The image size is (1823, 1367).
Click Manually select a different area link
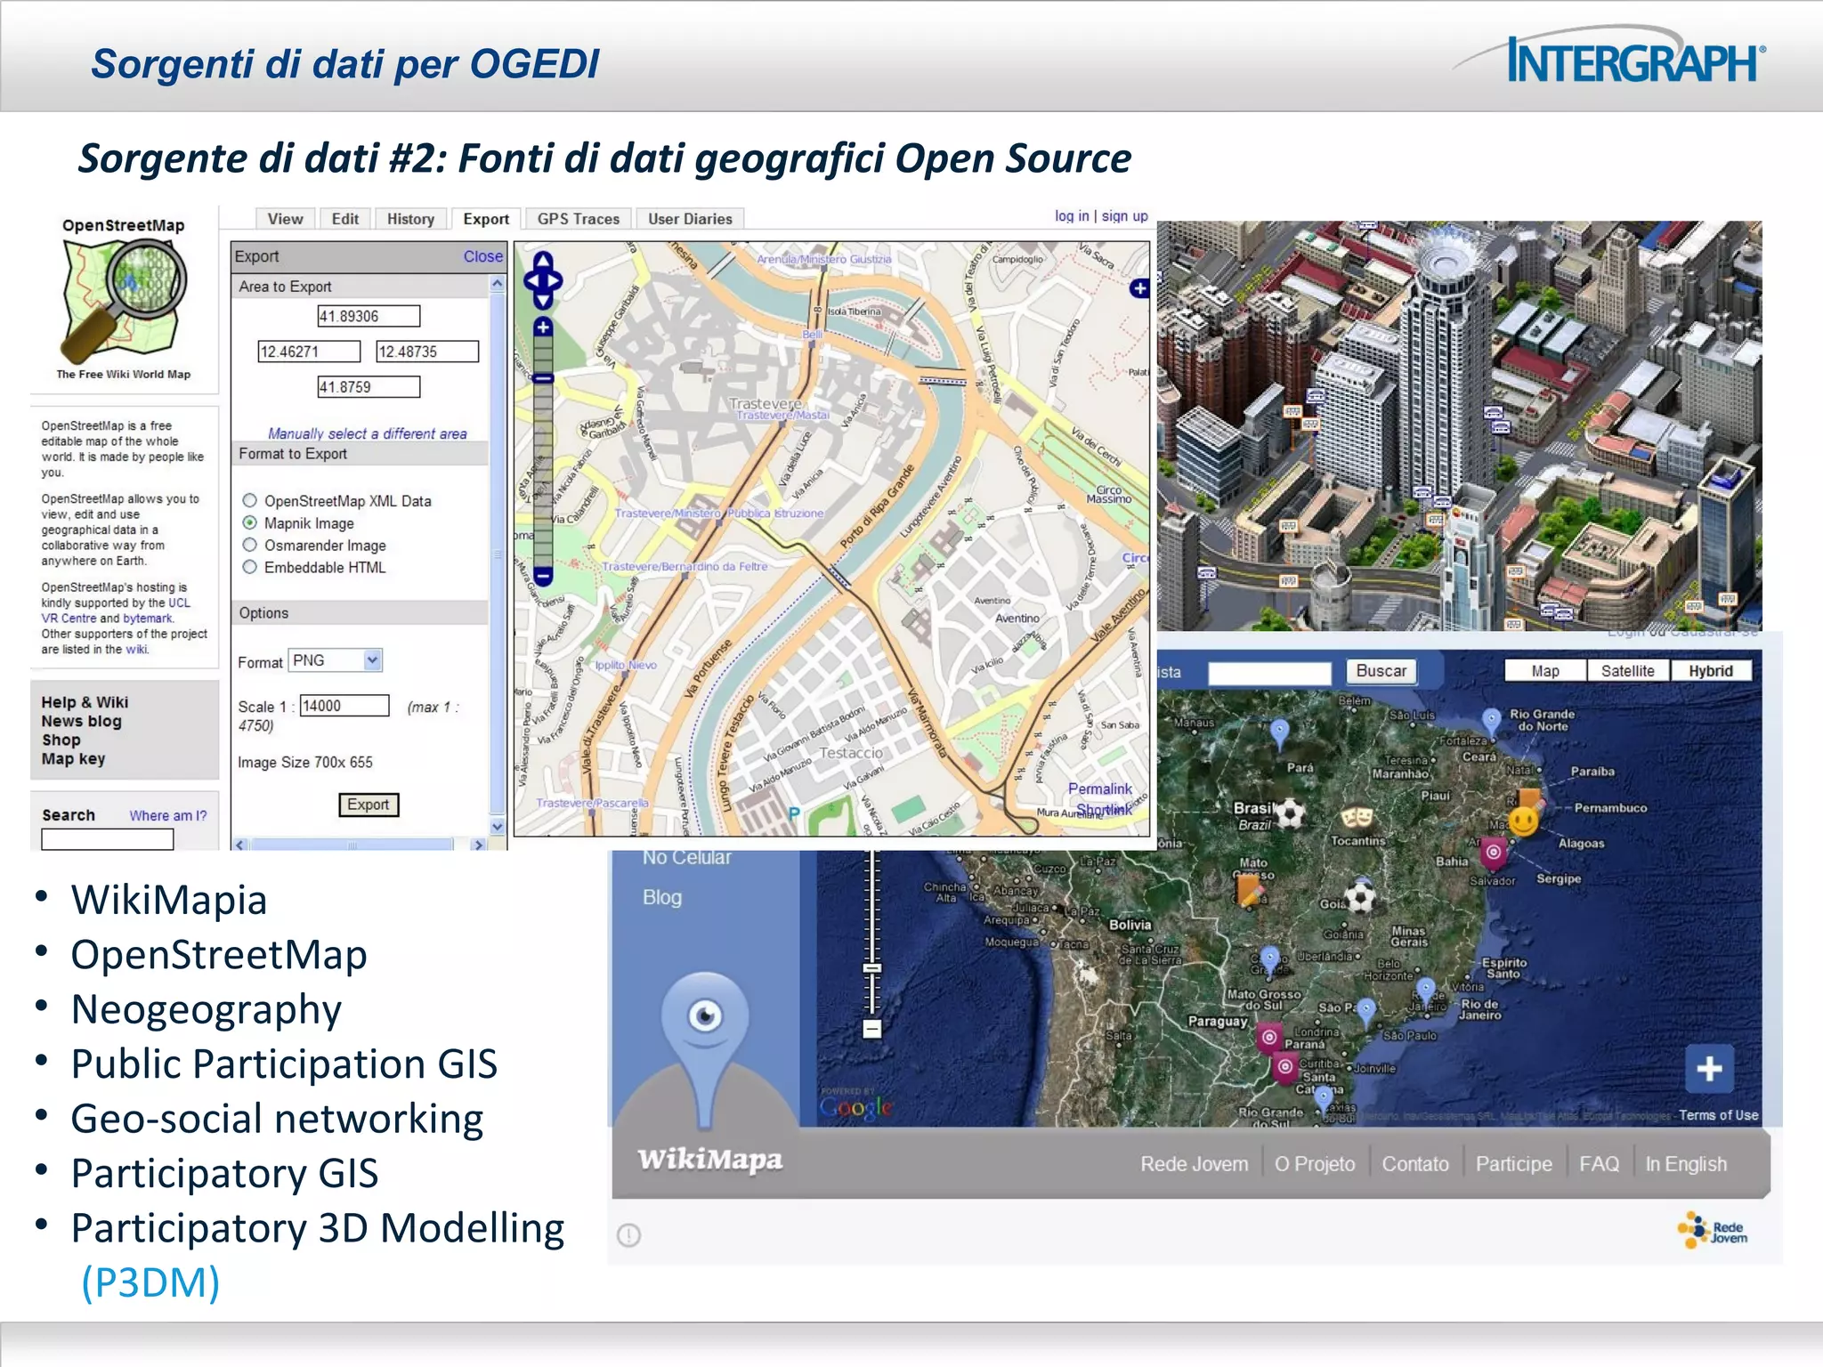tap(367, 433)
